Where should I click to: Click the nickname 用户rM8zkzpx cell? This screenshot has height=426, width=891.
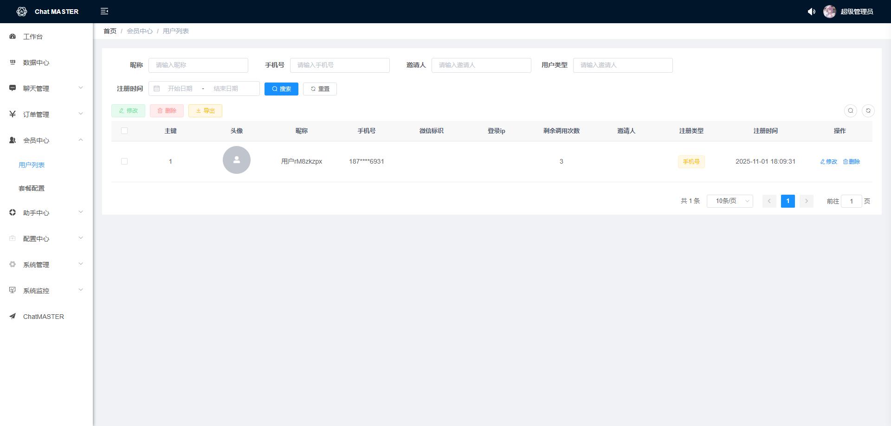[x=302, y=161]
